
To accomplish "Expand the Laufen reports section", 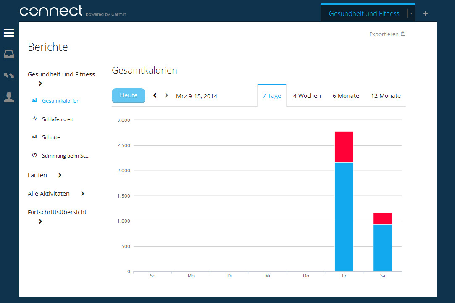I will (60, 175).
